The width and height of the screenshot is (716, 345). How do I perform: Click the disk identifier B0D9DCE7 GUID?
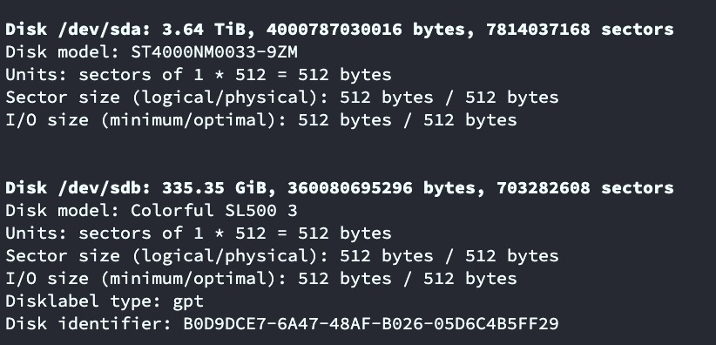pyautogui.click(x=371, y=324)
